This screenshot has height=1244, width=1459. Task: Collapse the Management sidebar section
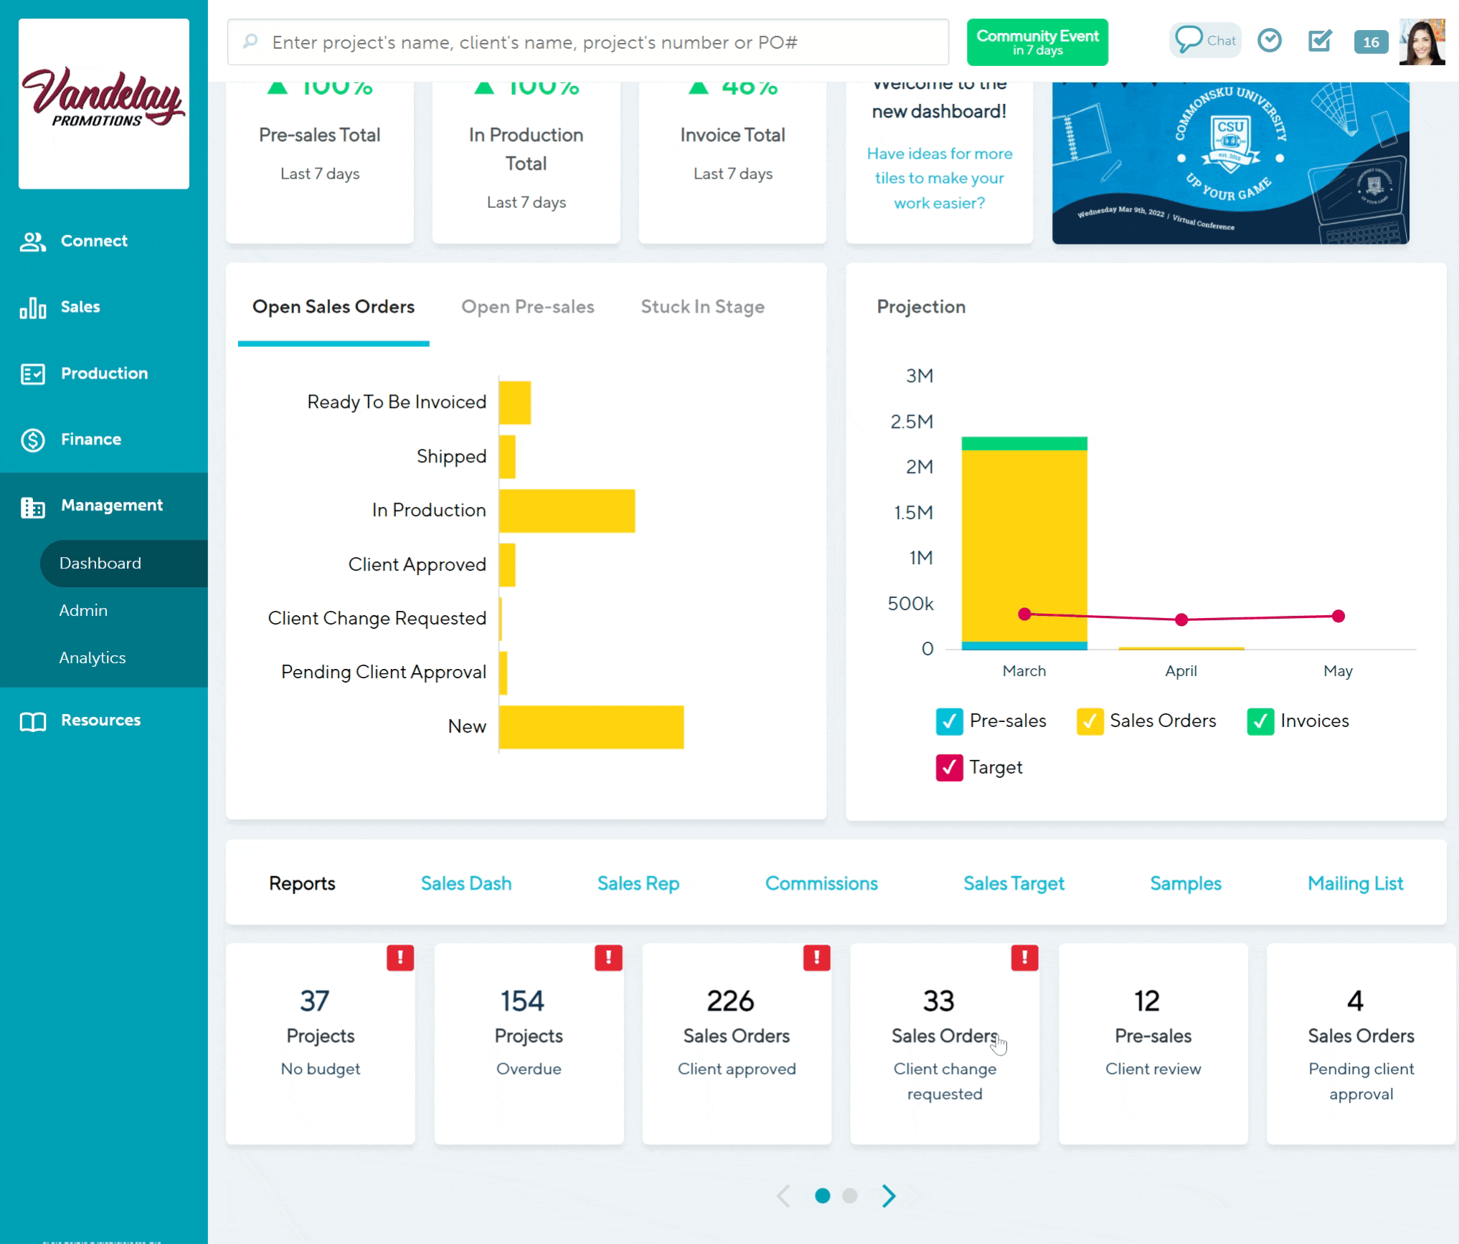pos(111,505)
